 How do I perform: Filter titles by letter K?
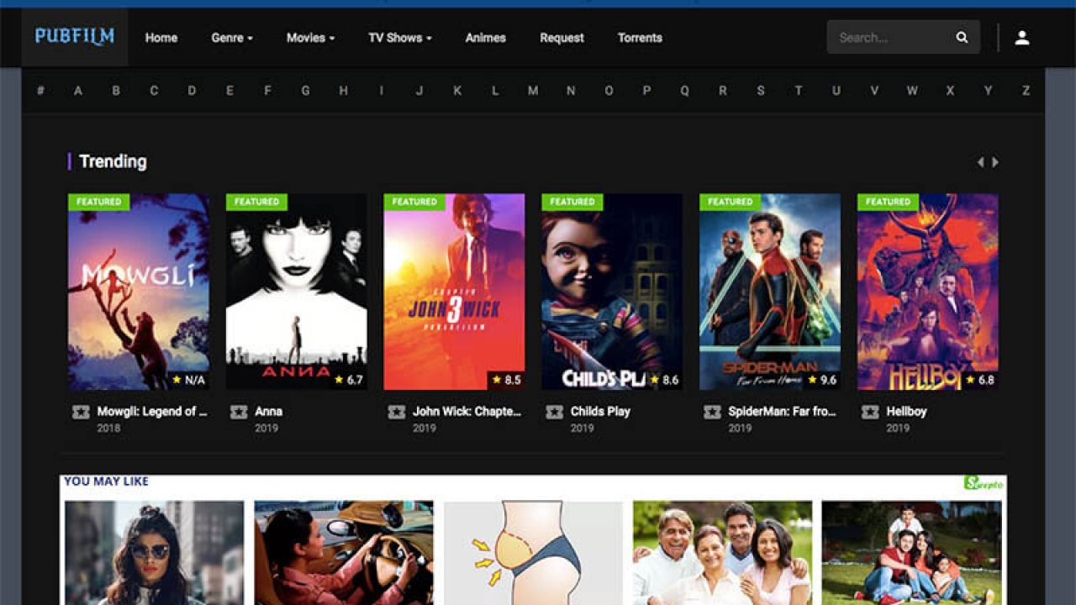[x=457, y=91]
